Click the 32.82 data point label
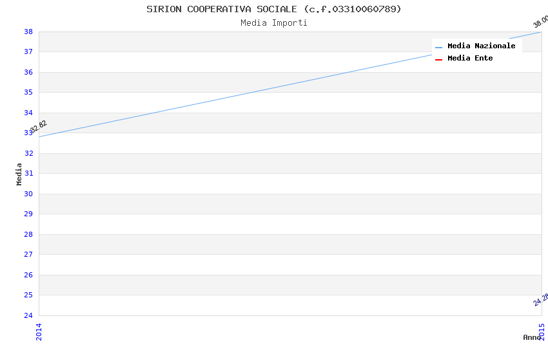 (x=39, y=127)
